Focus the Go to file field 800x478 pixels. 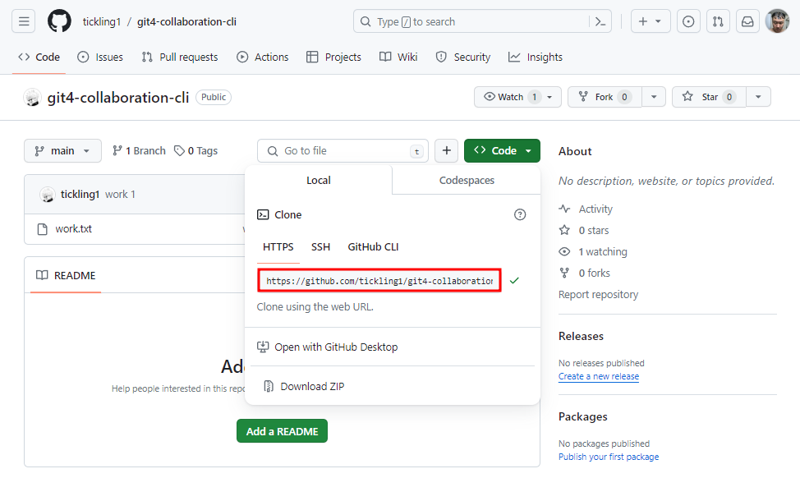[343, 151]
